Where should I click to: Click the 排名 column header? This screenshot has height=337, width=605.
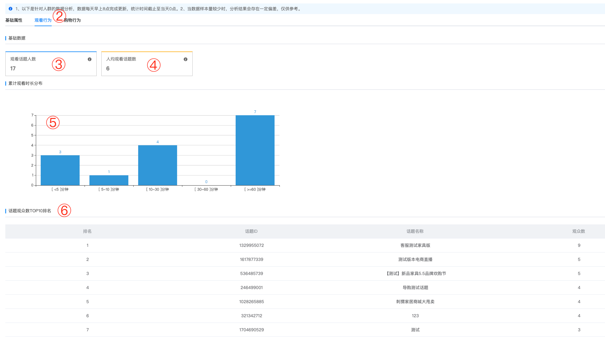(88, 231)
